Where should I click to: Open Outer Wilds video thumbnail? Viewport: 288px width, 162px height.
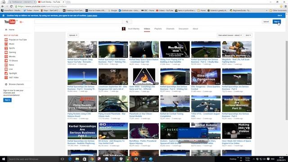[x=144, y=76]
